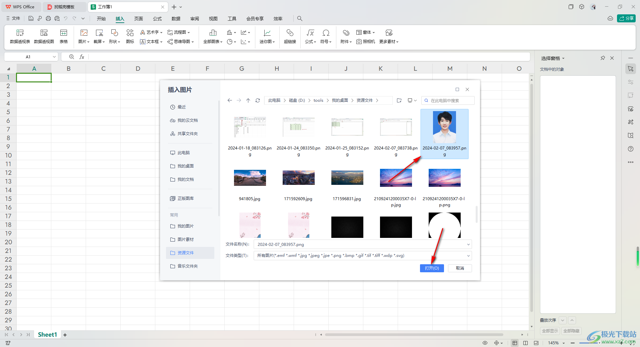The height and width of the screenshot is (347, 640).
Task: Expand the Name Box dropdown
Action: [54, 57]
